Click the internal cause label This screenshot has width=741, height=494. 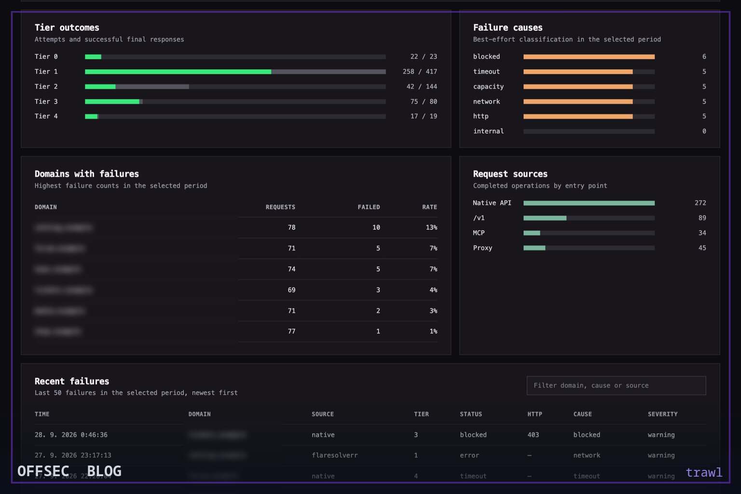pos(488,131)
